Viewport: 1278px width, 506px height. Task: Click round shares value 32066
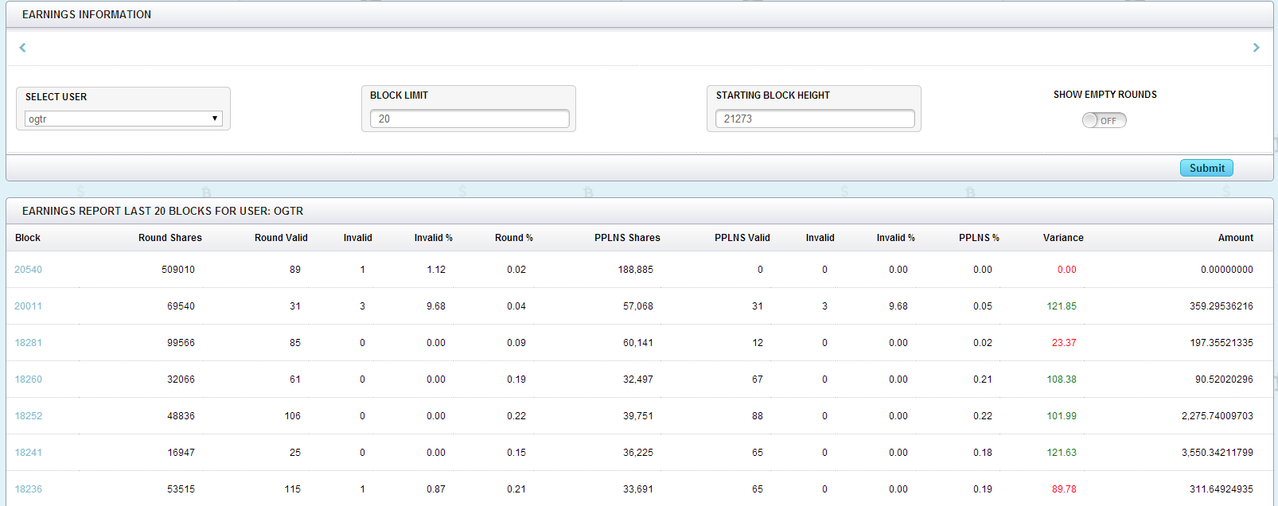click(x=181, y=379)
